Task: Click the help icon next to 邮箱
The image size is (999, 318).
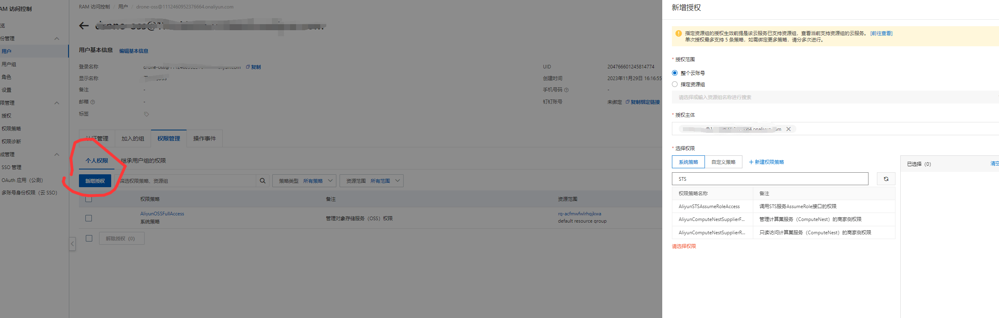Action: click(93, 102)
